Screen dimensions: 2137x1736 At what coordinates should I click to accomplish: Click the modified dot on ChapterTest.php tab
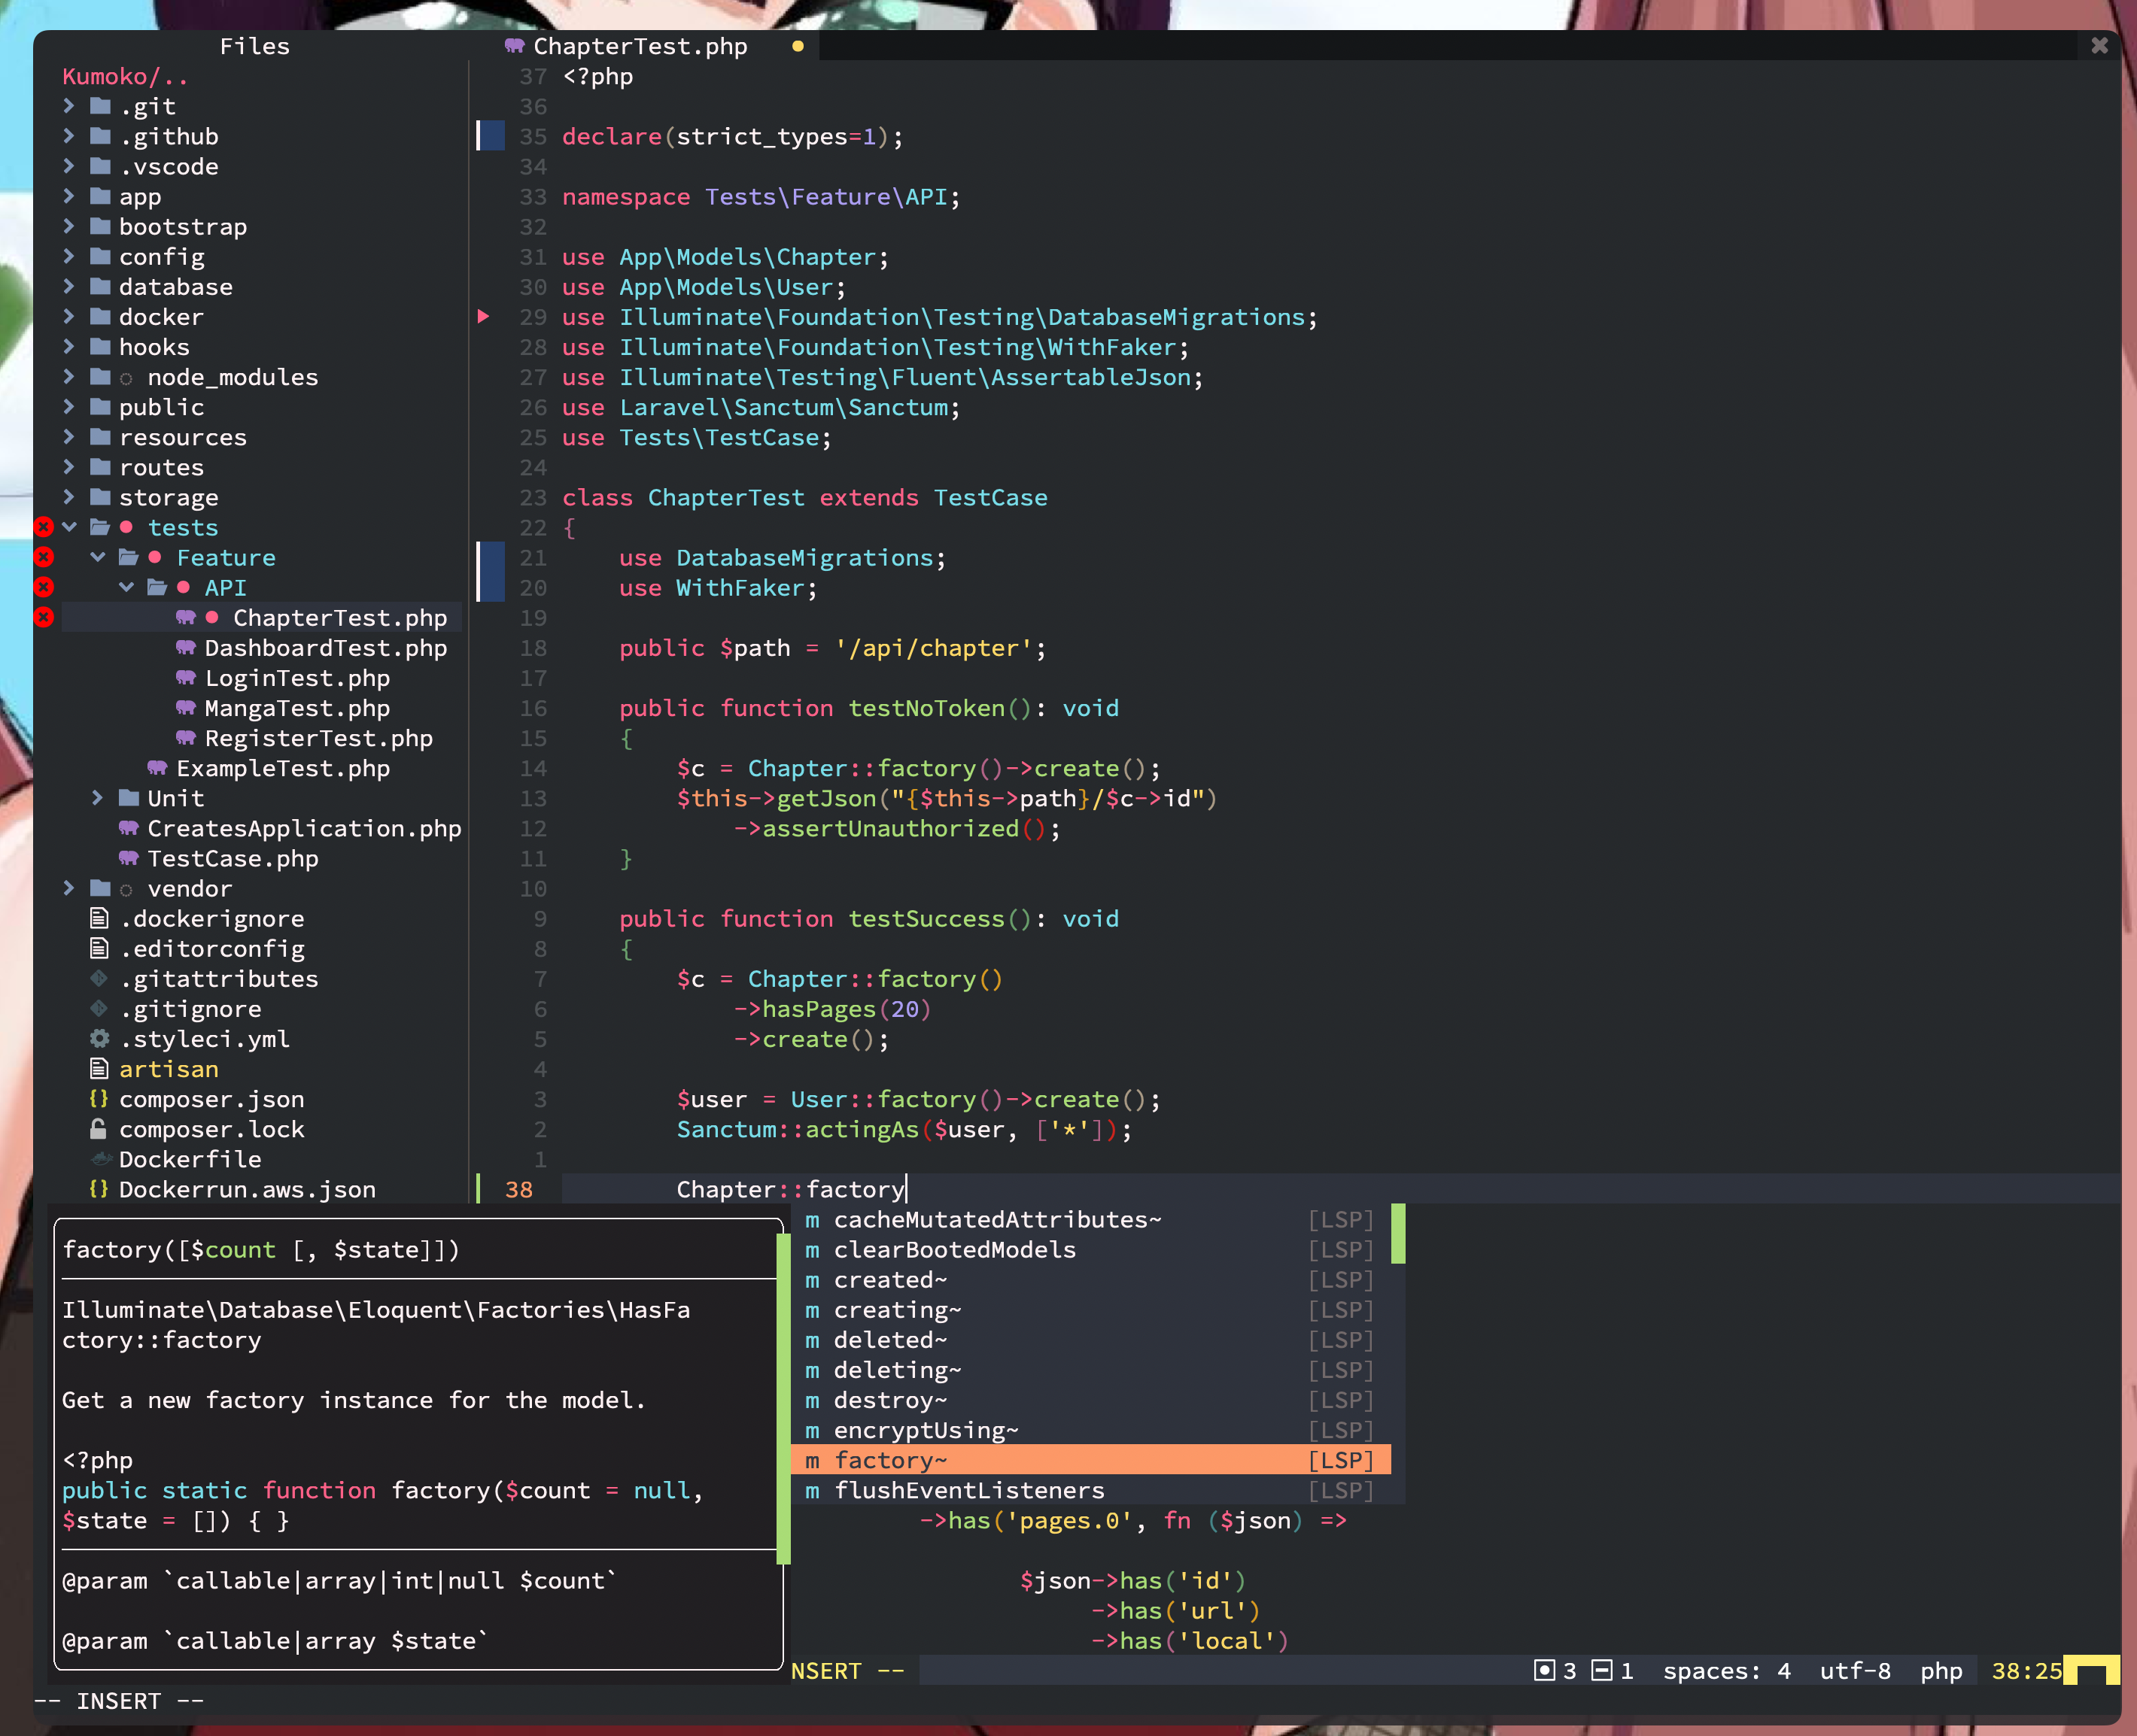click(798, 46)
